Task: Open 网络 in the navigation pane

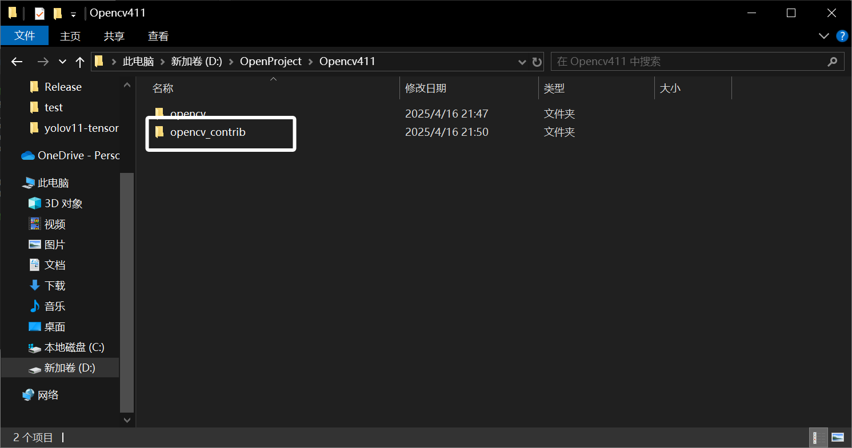Action: coord(47,394)
